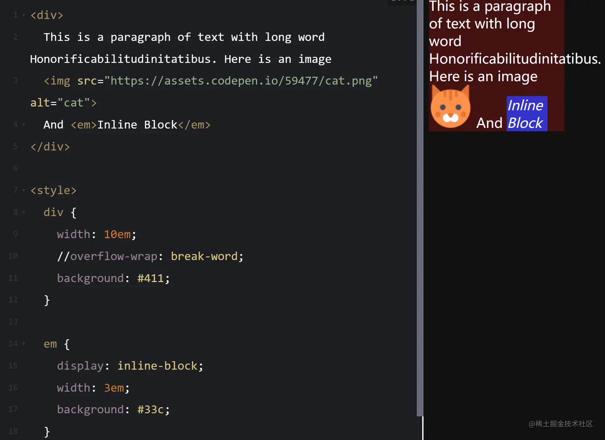Click the 10em width value
Viewport: 605px width, 440px height.
click(x=117, y=234)
